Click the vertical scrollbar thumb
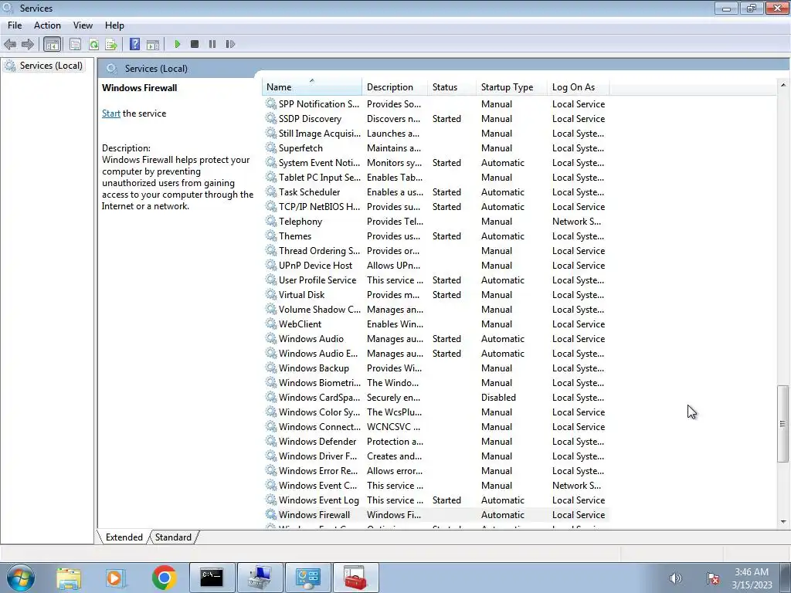The image size is (791, 593). click(783, 424)
